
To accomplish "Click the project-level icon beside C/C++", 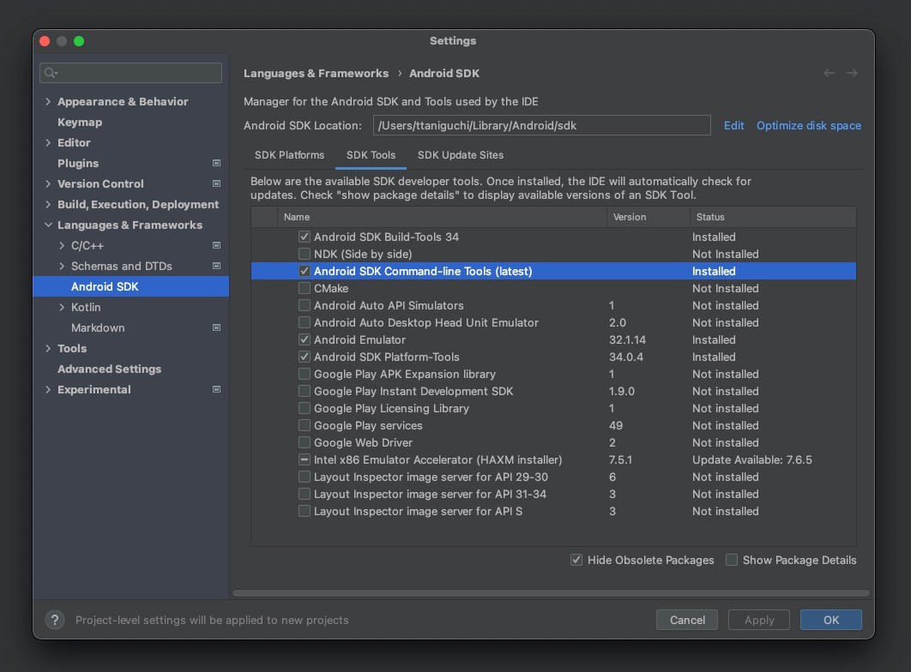I will tap(216, 245).
